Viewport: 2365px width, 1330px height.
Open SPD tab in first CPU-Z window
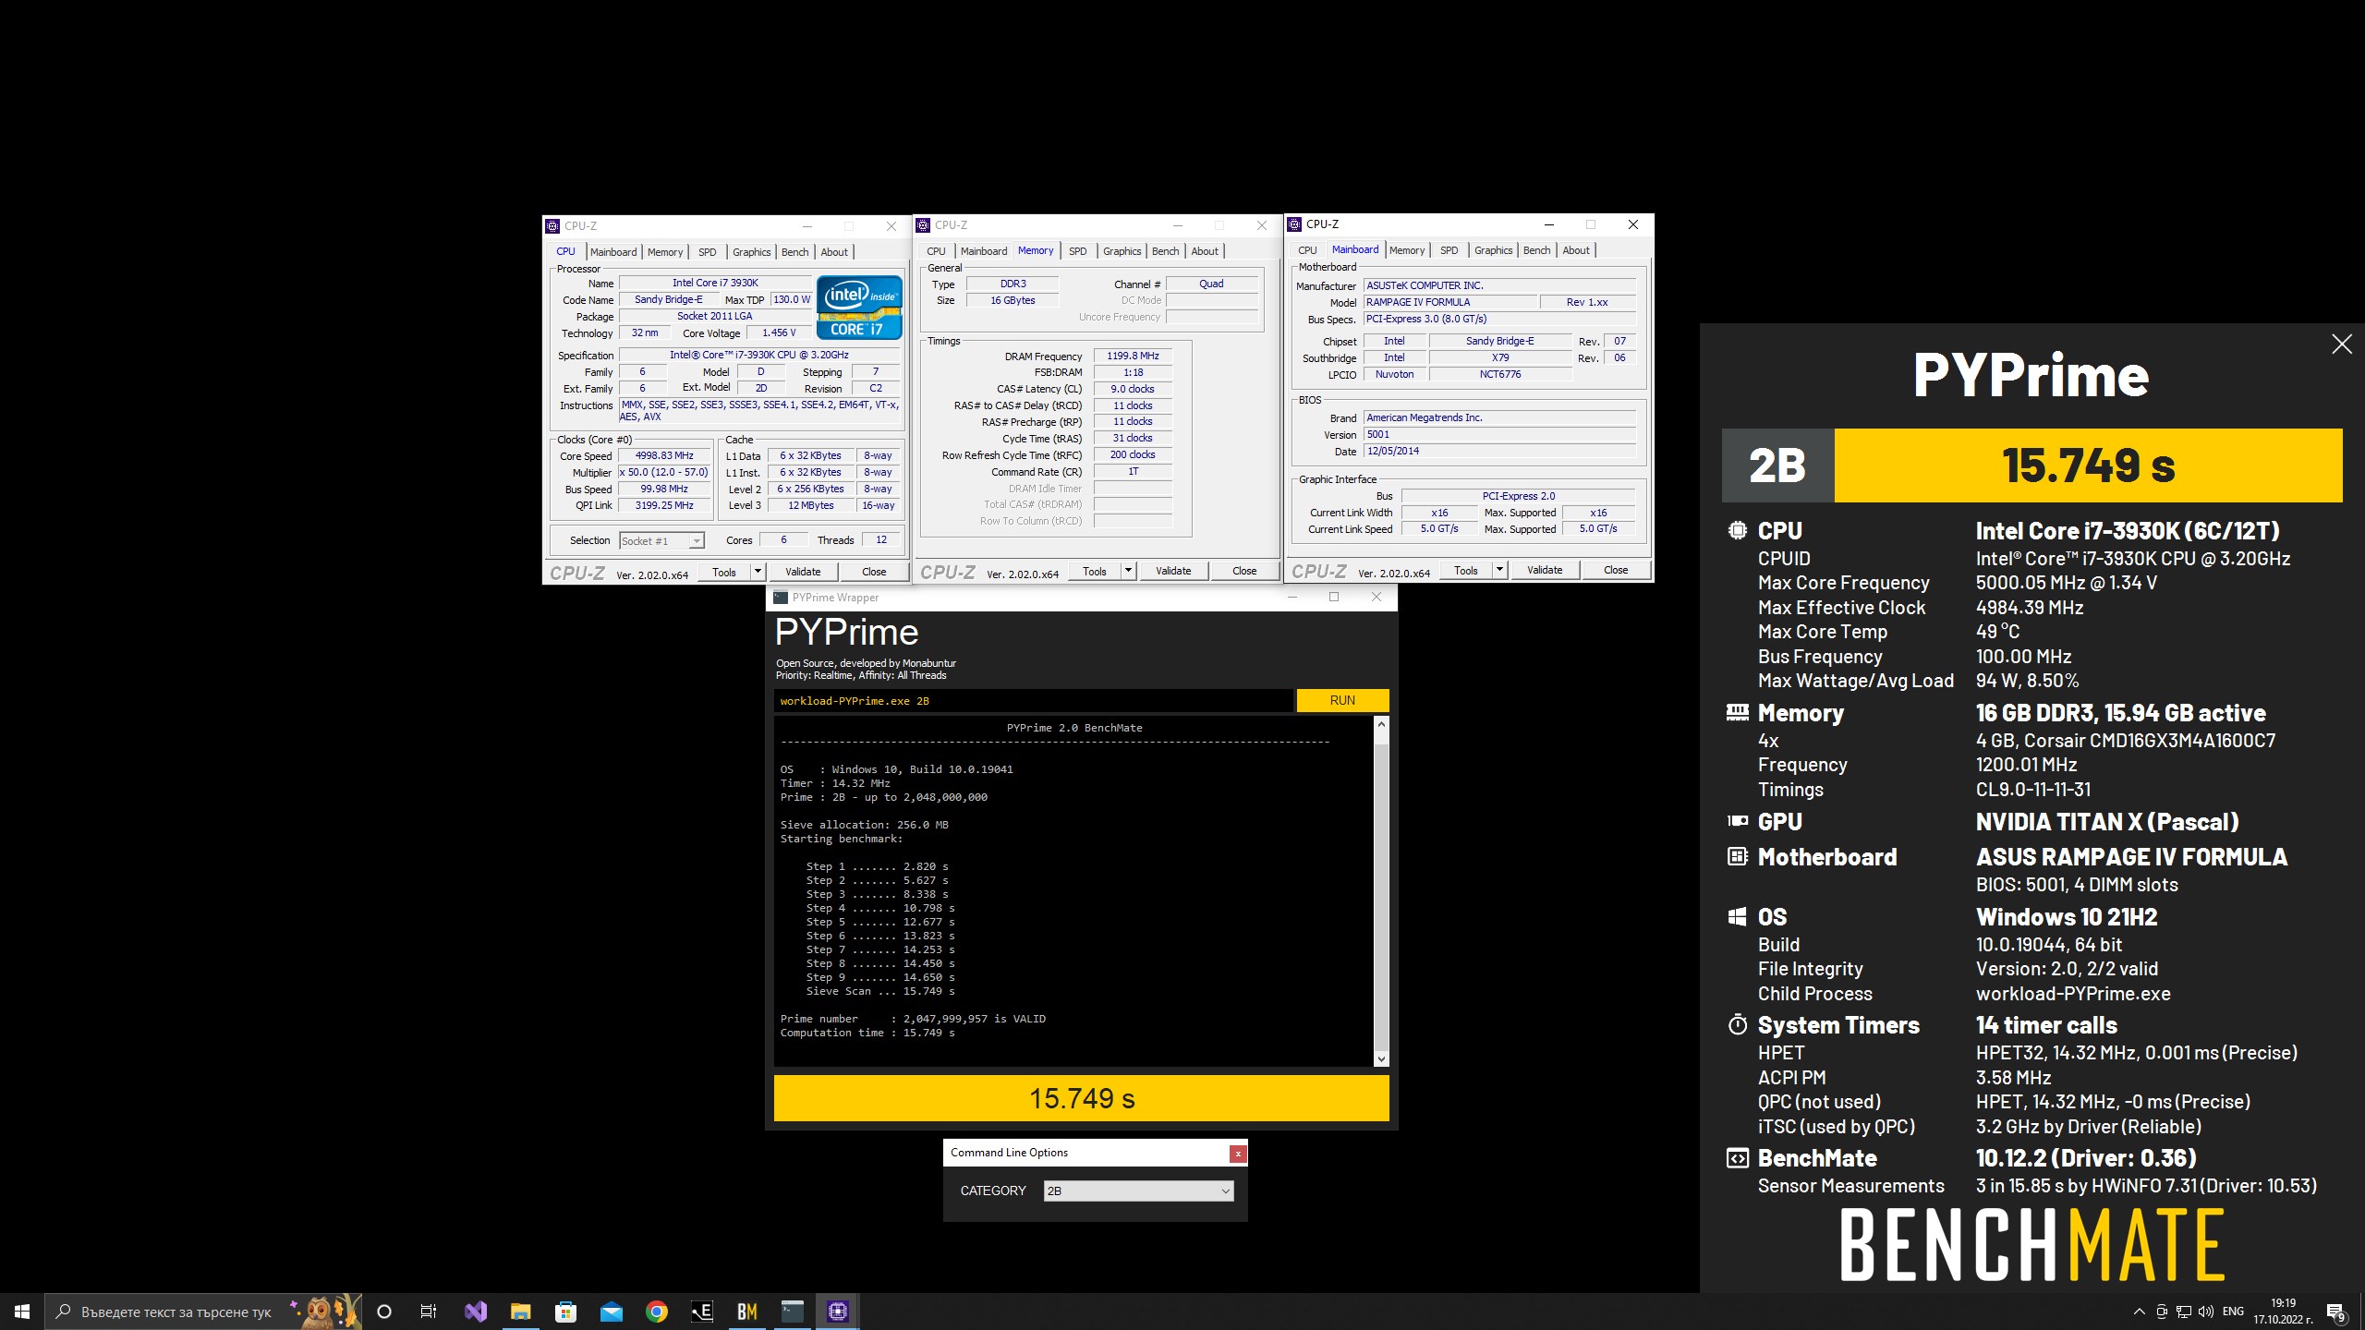point(708,252)
